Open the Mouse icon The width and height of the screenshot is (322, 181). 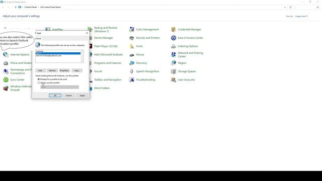point(132,55)
